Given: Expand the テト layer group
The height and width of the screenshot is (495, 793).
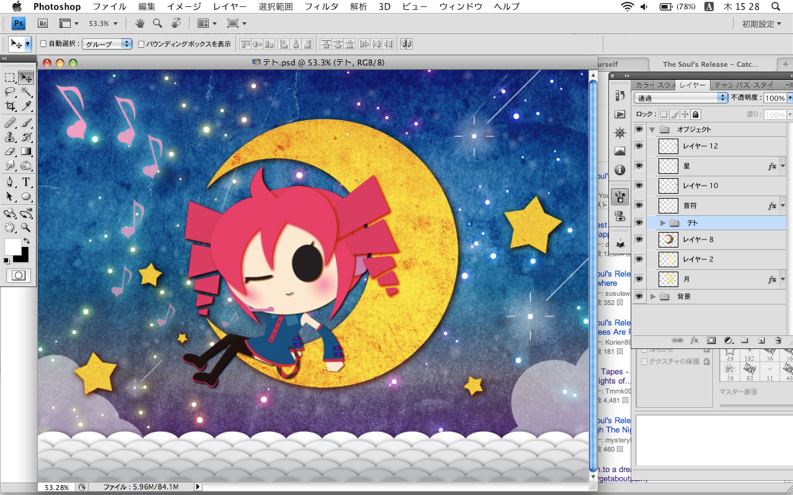Looking at the screenshot, I should (663, 223).
